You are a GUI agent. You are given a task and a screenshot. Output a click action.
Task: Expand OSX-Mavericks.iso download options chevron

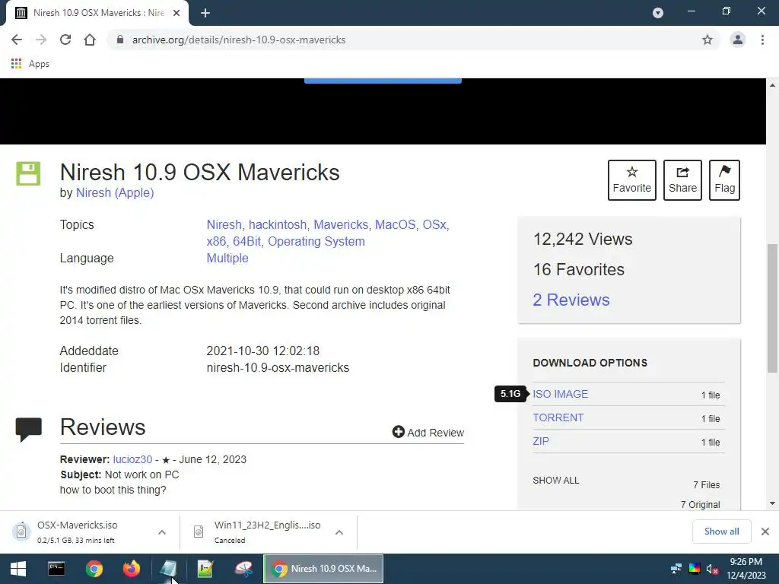point(162,532)
